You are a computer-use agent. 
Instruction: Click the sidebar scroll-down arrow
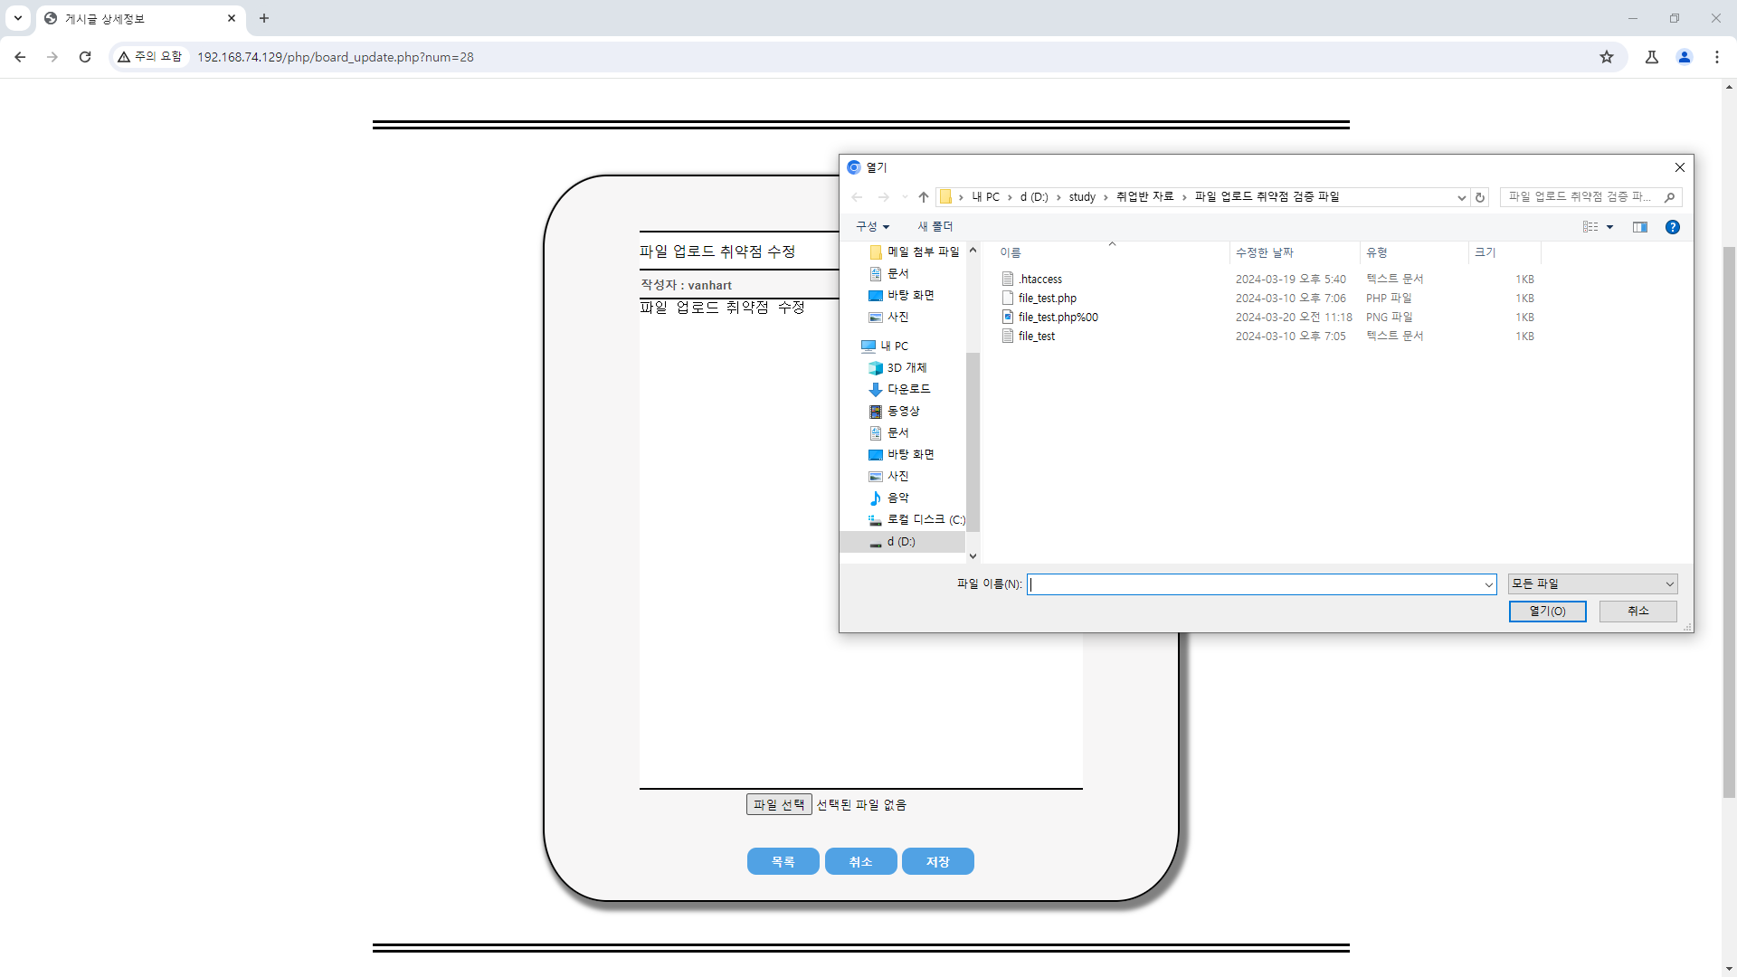coord(973,556)
